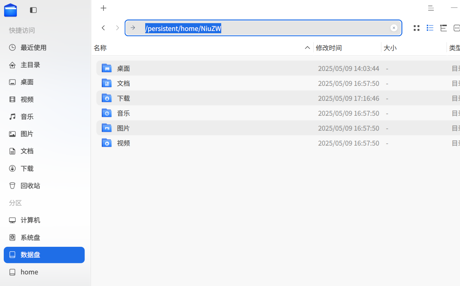460x286 pixels.
Task: Switch to tree view mode
Action: pos(444,28)
